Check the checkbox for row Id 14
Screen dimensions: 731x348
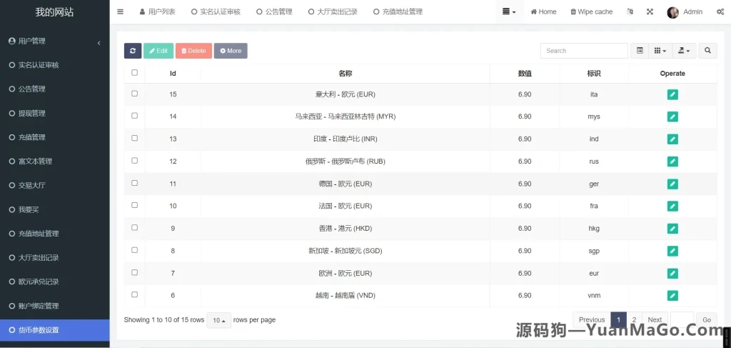135,116
